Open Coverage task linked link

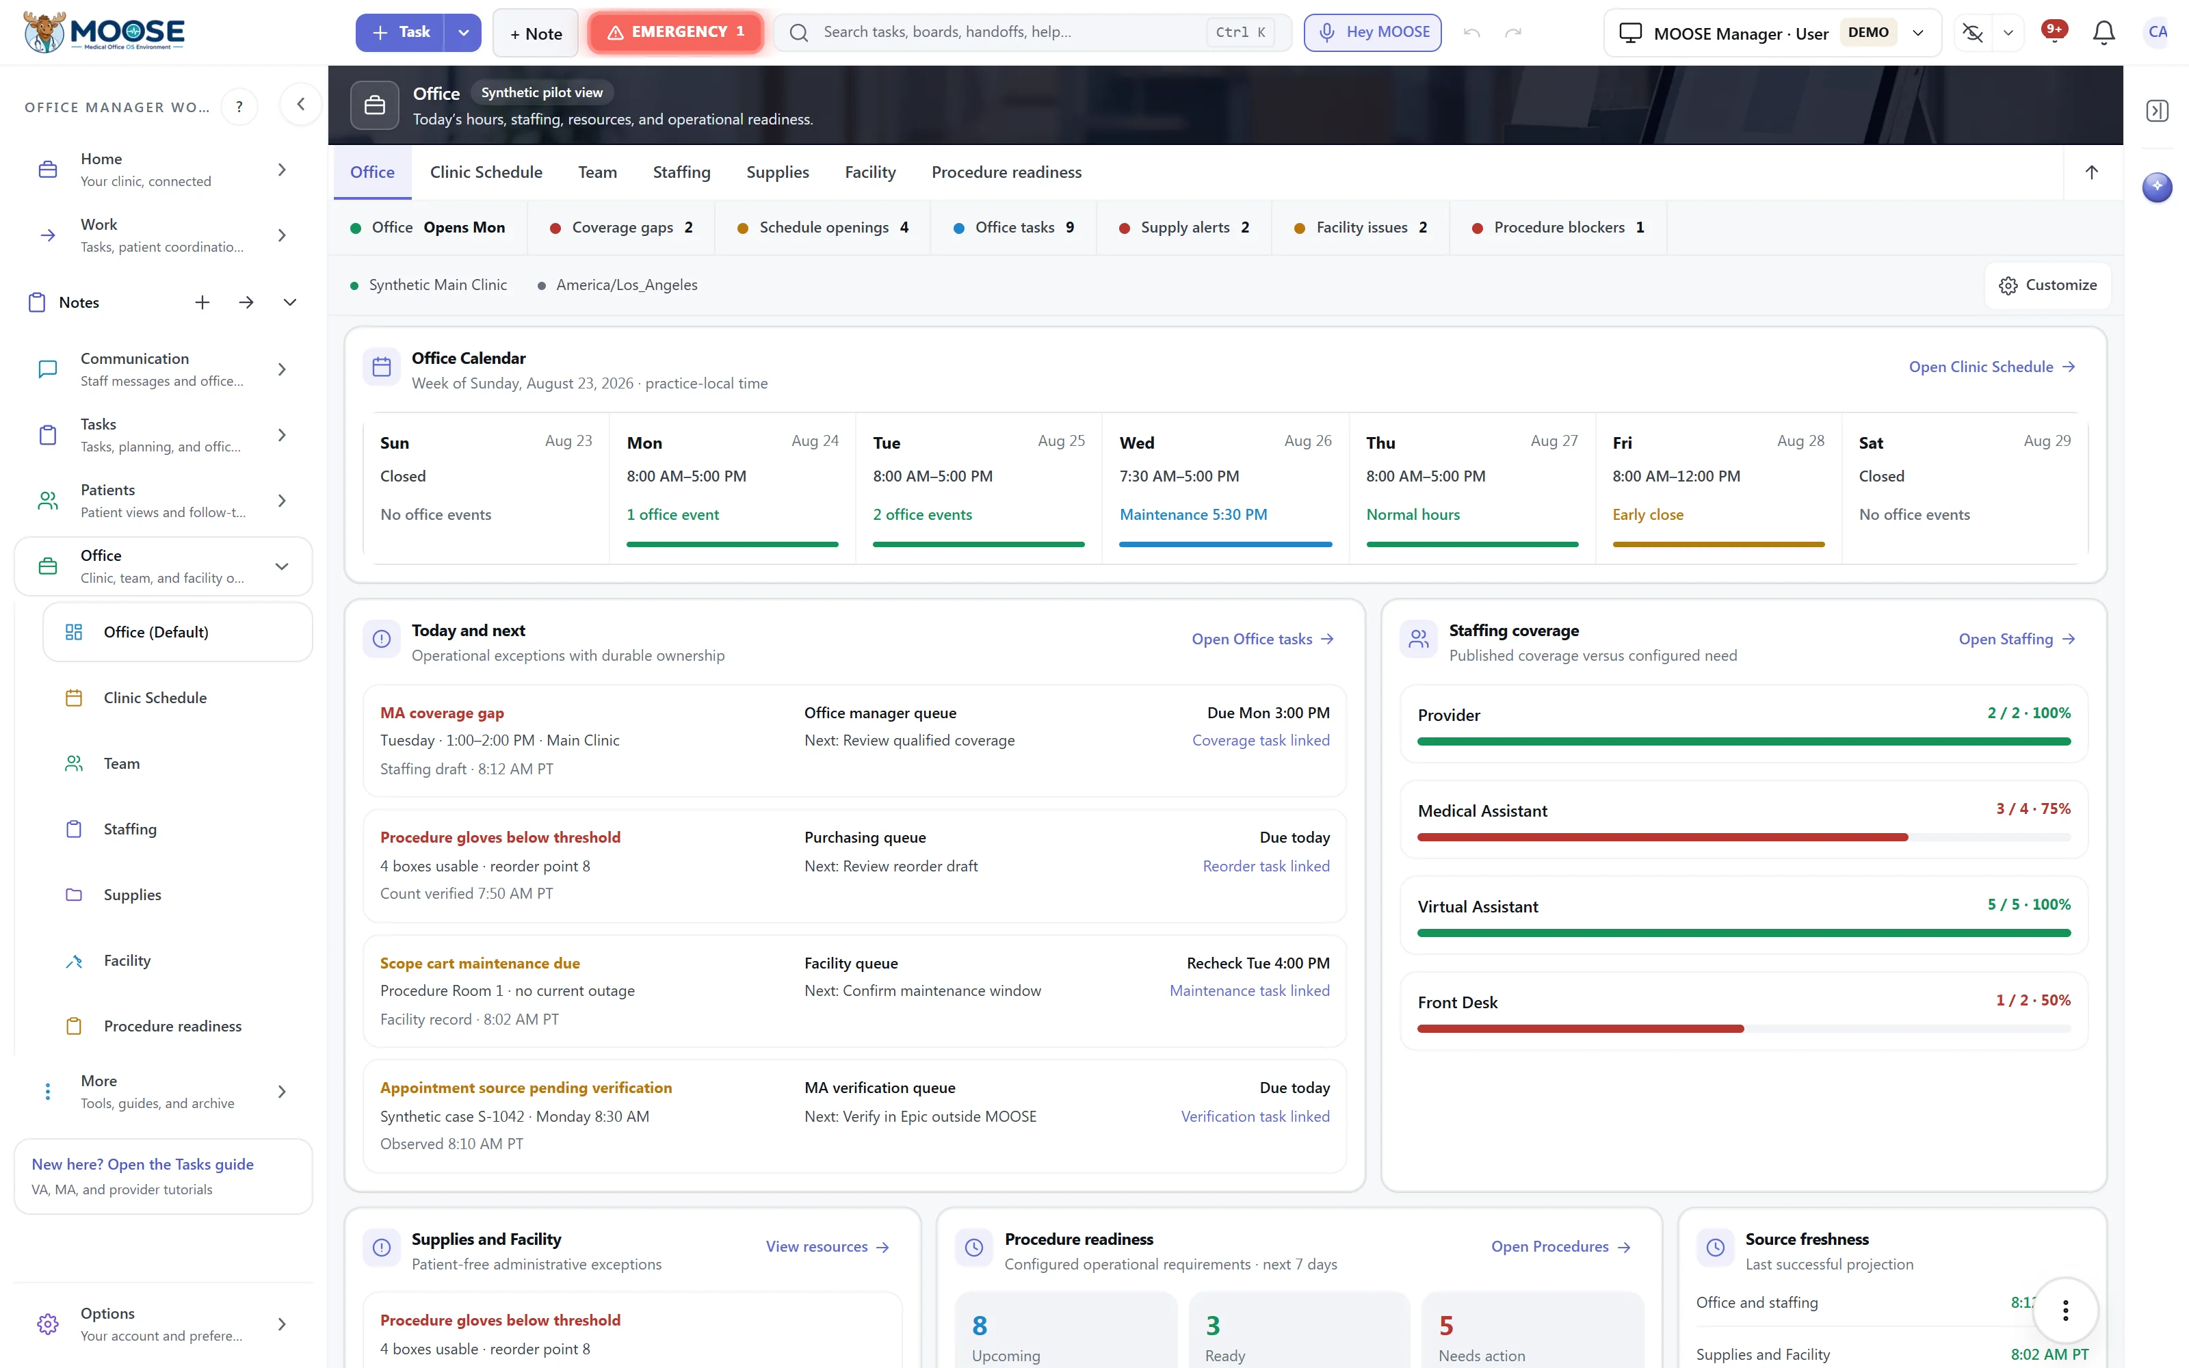1260,740
